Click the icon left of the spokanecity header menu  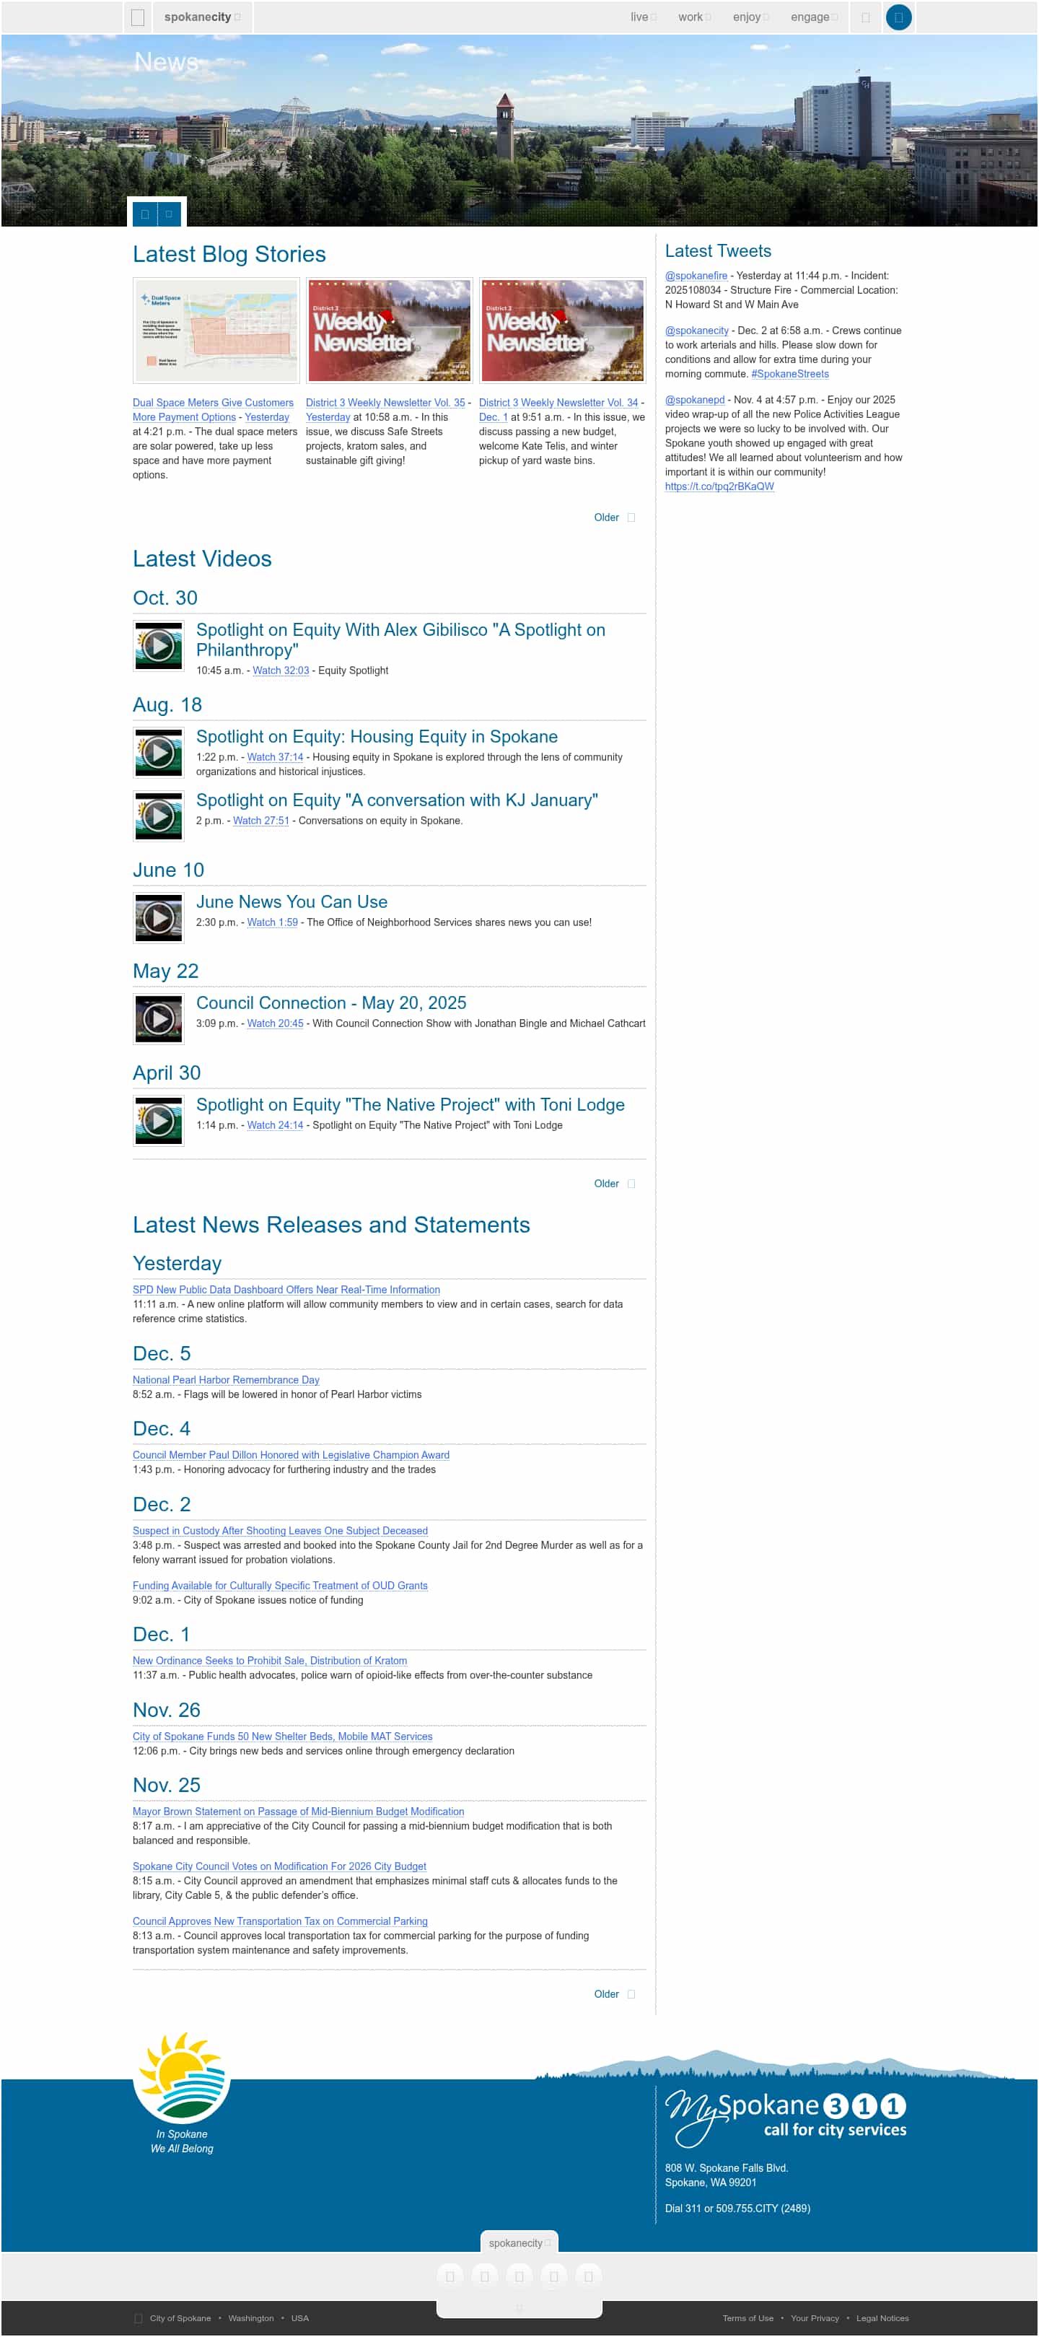click(138, 17)
